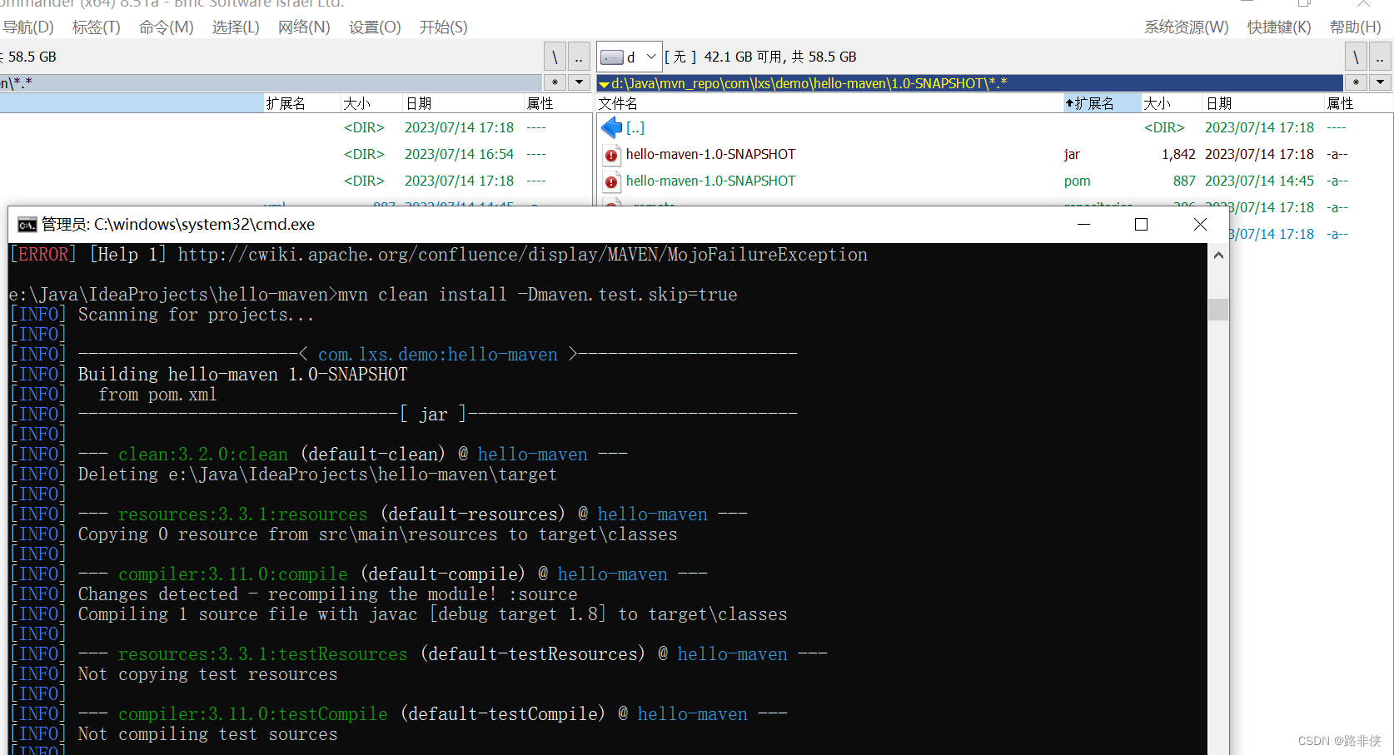Image resolution: width=1394 pixels, height=755 pixels.
Task: Sort right panel by 属性 column
Action: [1358, 103]
